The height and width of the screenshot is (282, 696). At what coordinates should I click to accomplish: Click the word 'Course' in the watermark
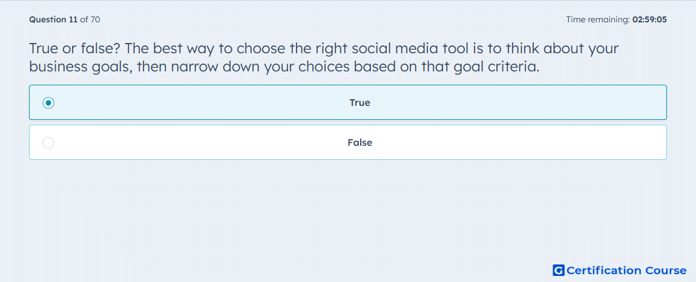pyautogui.click(x=666, y=270)
